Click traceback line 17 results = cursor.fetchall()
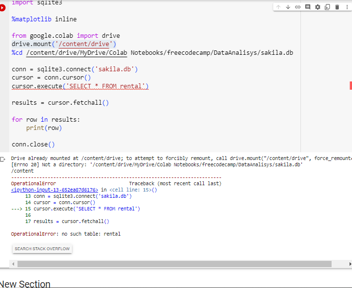This screenshot has width=352, height=288. click(67, 222)
